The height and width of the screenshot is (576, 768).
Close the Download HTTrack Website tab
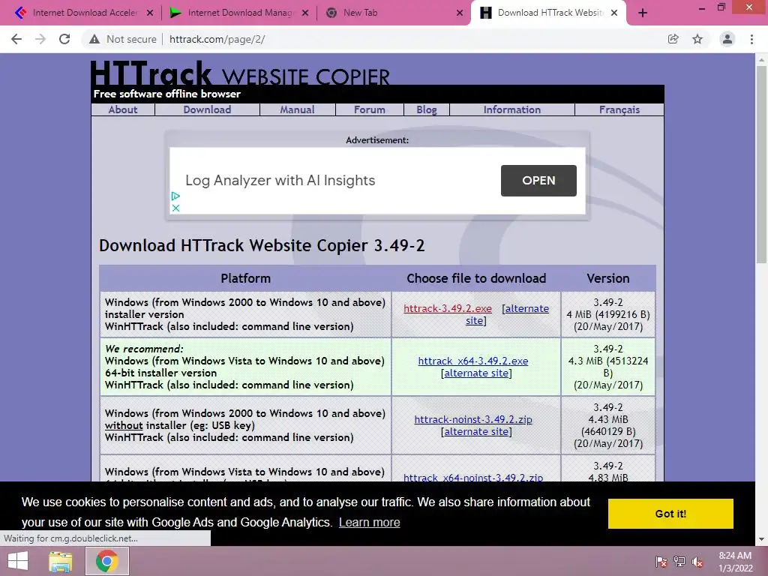click(614, 13)
